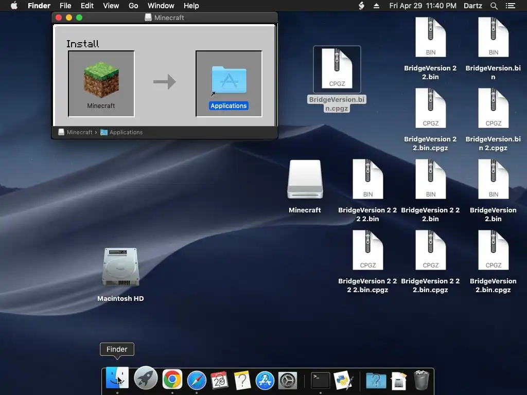
Task: Open Calendar from the Dock
Action: click(219, 380)
